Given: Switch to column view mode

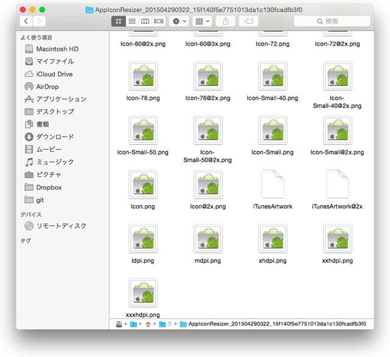Looking at the screenshot, I should coord(145,21).
